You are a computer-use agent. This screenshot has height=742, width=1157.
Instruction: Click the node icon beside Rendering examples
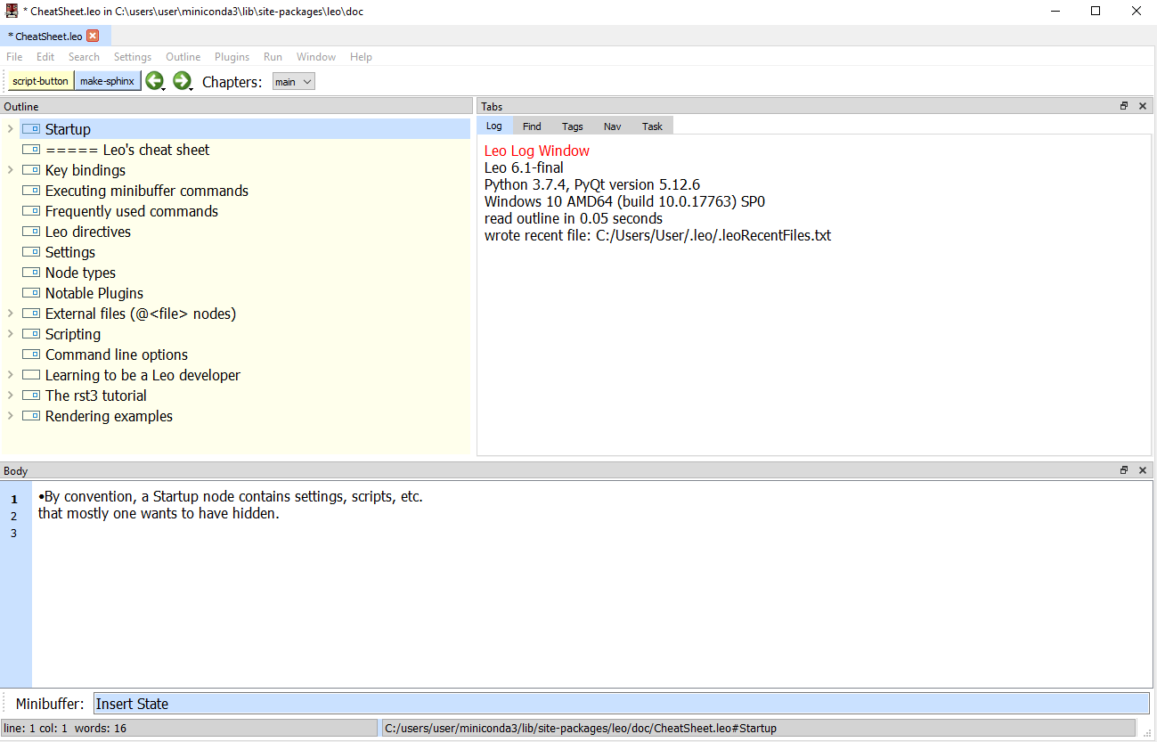pos(31,416)
